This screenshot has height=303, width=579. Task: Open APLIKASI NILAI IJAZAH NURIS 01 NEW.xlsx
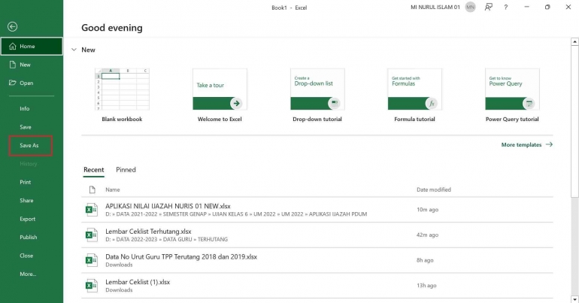pos(317,210)
